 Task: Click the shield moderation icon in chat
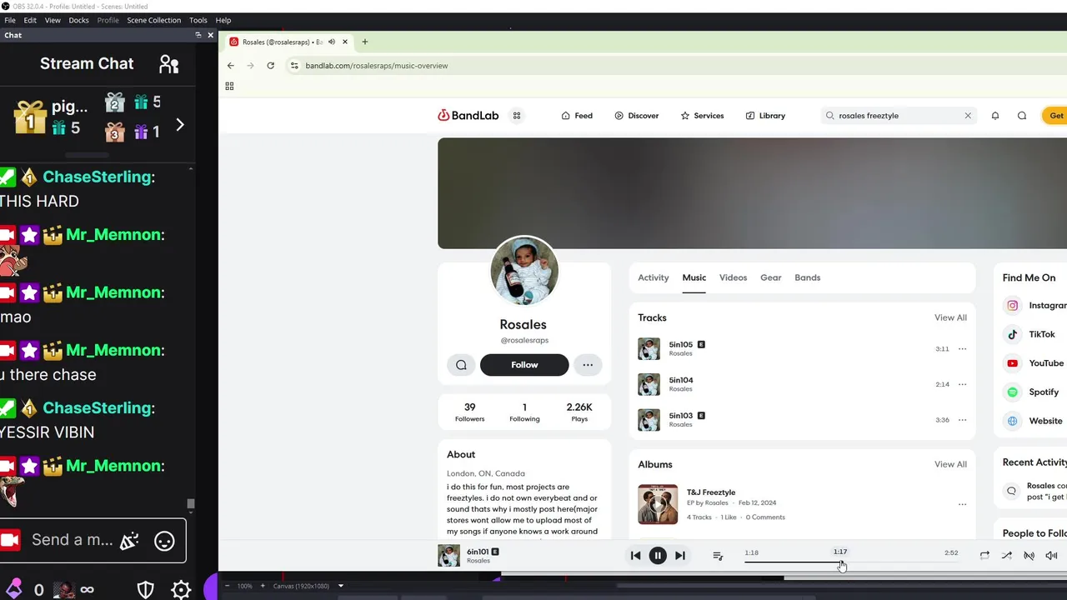pyautogui.click(x=145, y=590)
